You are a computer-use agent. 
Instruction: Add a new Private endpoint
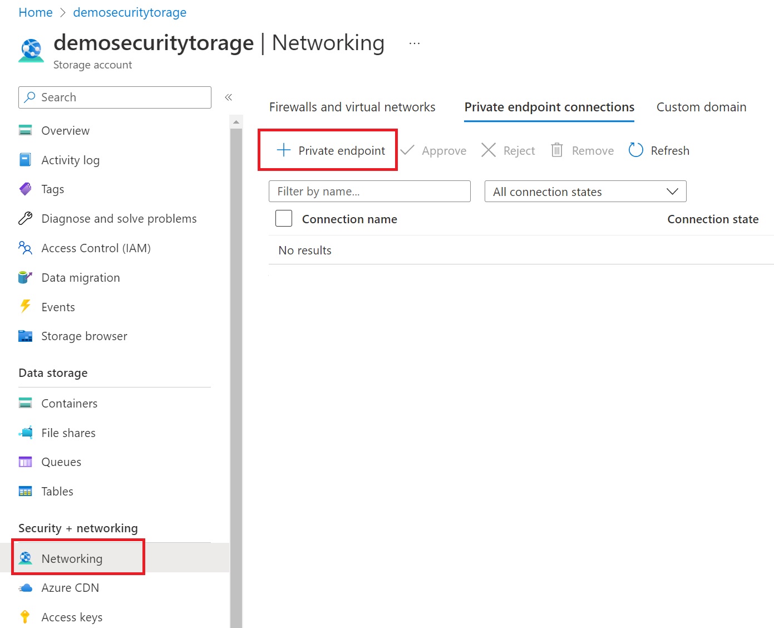(331, 150)
